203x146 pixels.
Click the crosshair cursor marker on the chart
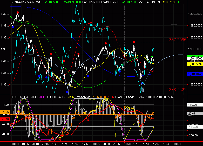pos(174,24)
